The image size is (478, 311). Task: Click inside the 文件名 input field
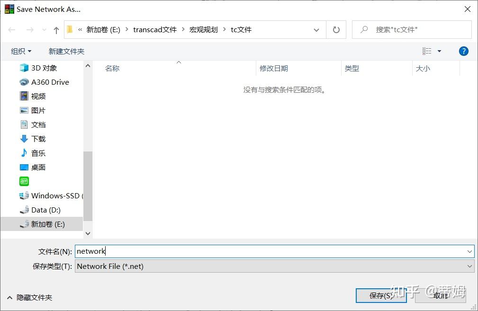[x=189, y=251]
